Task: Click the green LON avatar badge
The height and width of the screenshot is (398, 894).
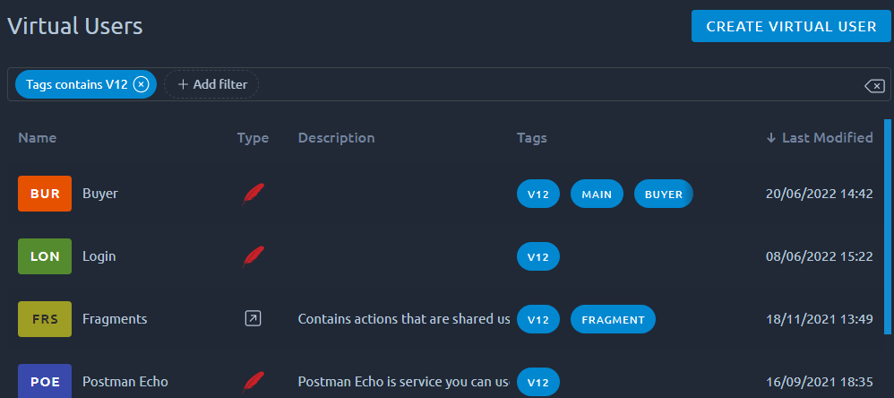Action: (x=45, y=256)
